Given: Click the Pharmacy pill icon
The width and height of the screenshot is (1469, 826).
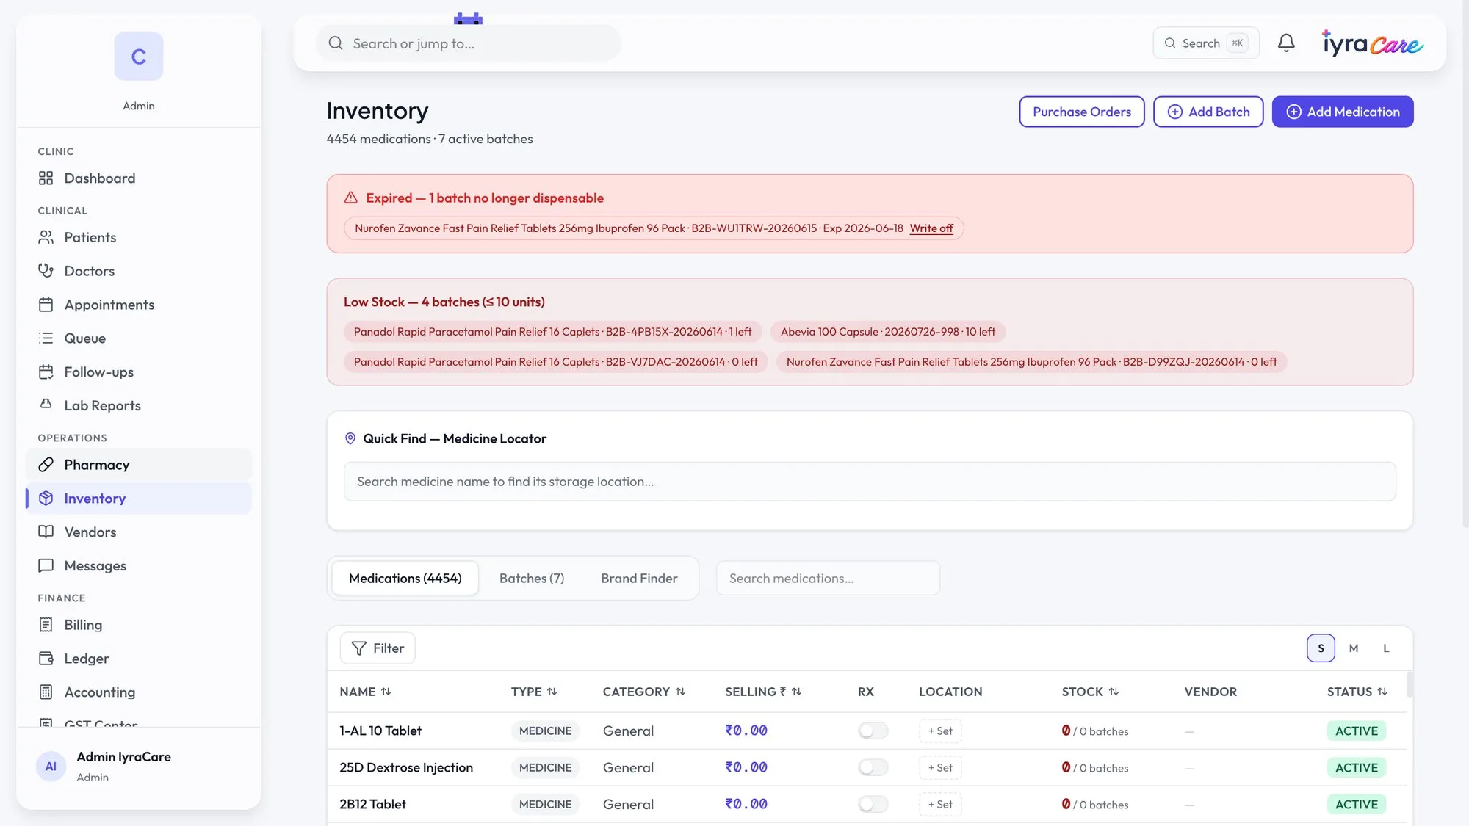Looking at the screenshot, I should click(46, 465).
